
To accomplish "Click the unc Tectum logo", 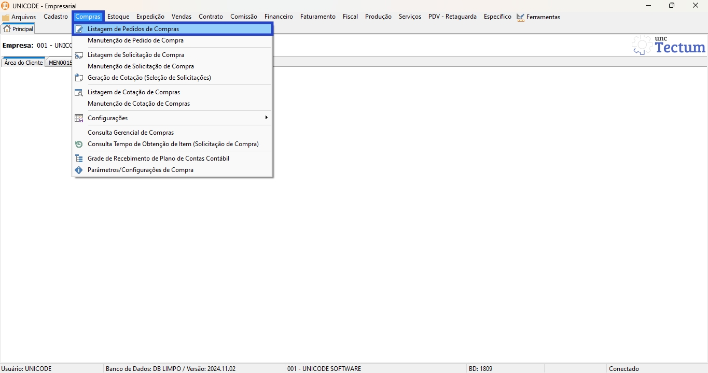I will pyautogui.click(x=669, y=45).
